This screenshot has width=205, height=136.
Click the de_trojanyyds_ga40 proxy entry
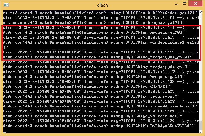tap(165, 57)
